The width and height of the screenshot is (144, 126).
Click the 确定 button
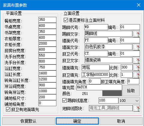(77, 121)
